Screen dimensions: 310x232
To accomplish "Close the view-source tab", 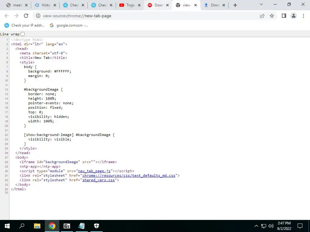I will tap(196, 5).
